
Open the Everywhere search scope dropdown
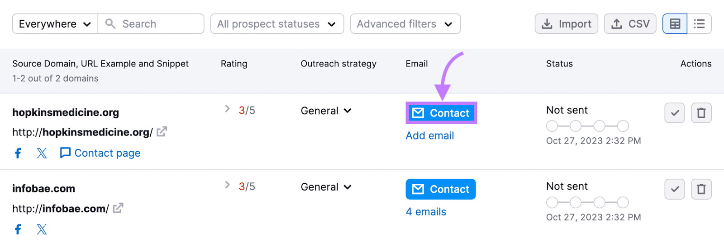click(x=55, y=24)
